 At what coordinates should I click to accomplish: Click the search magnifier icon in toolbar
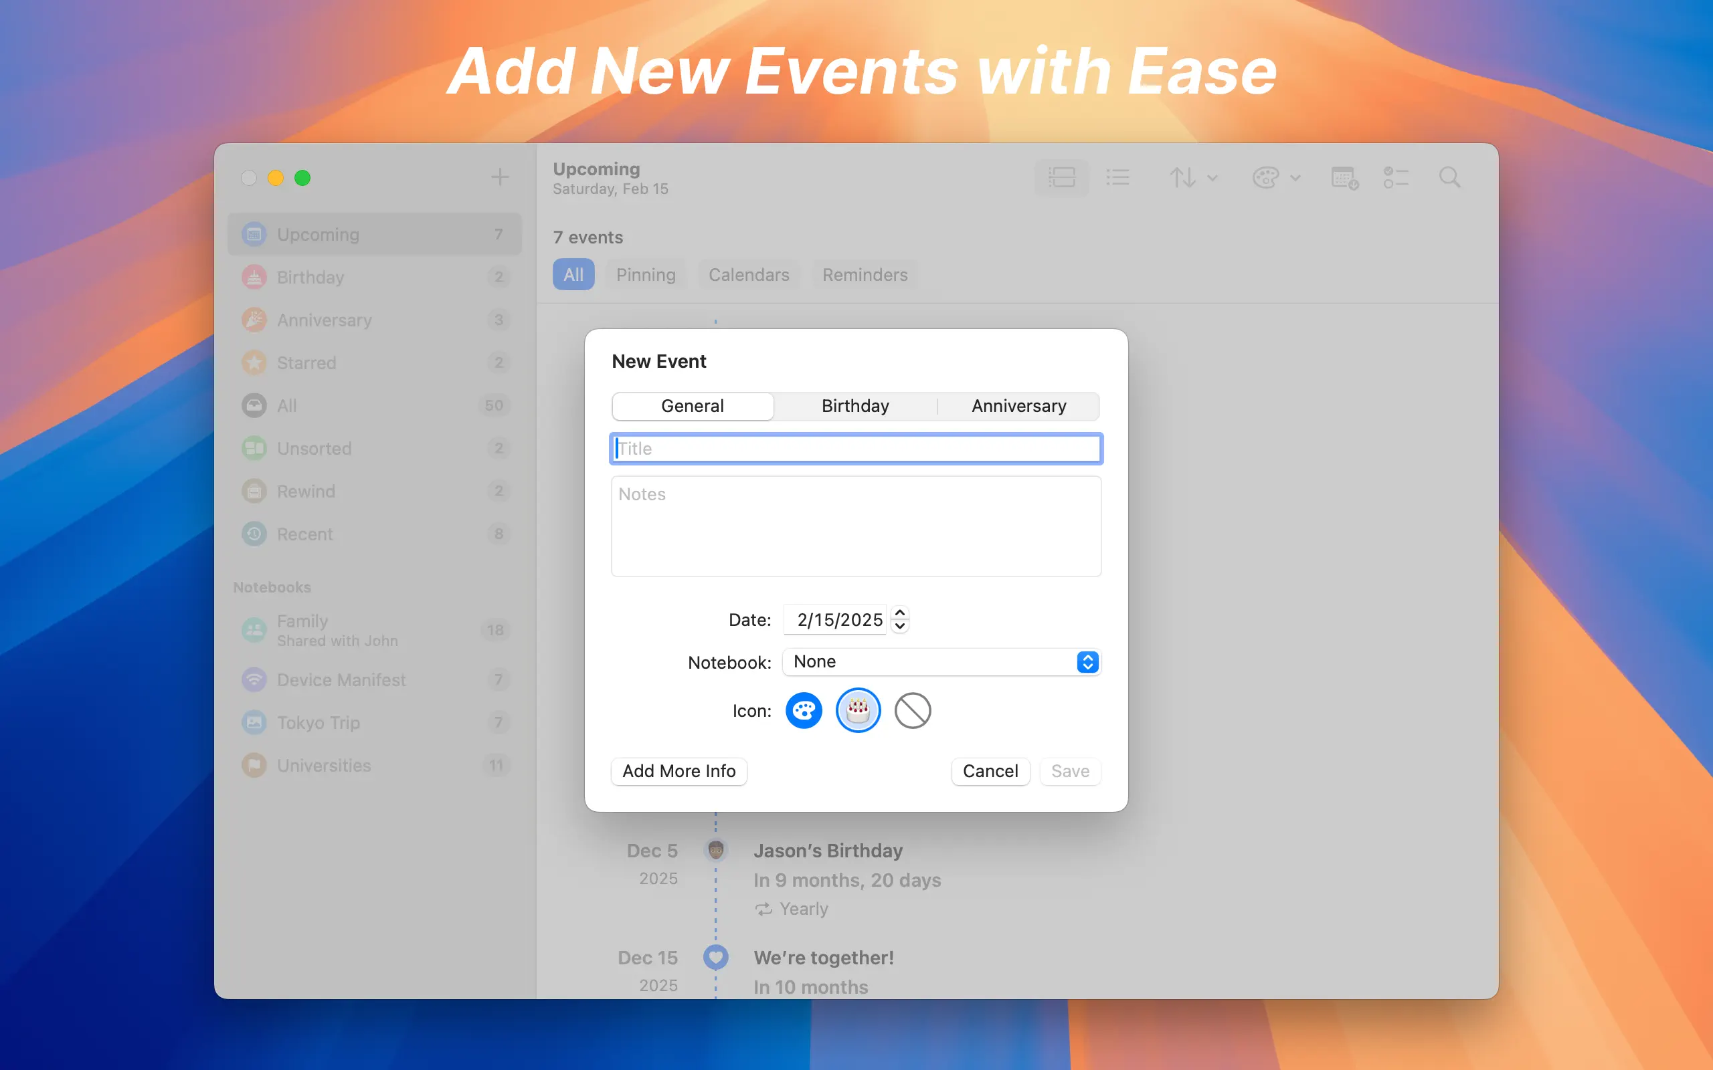(1449, 178)
